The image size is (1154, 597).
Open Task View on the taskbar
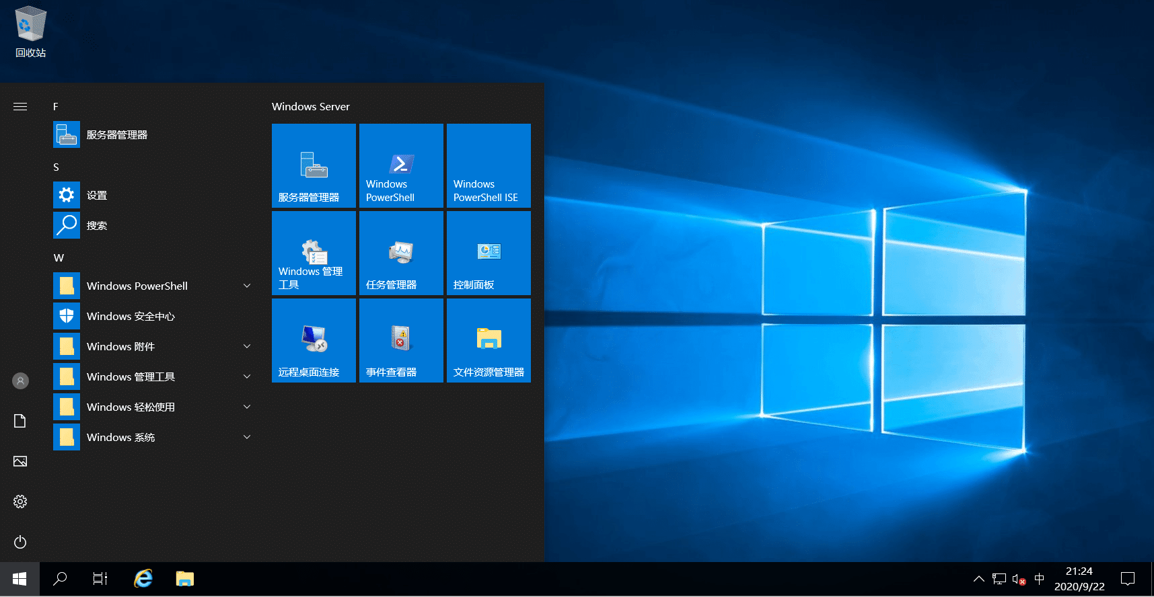point(100,579)
